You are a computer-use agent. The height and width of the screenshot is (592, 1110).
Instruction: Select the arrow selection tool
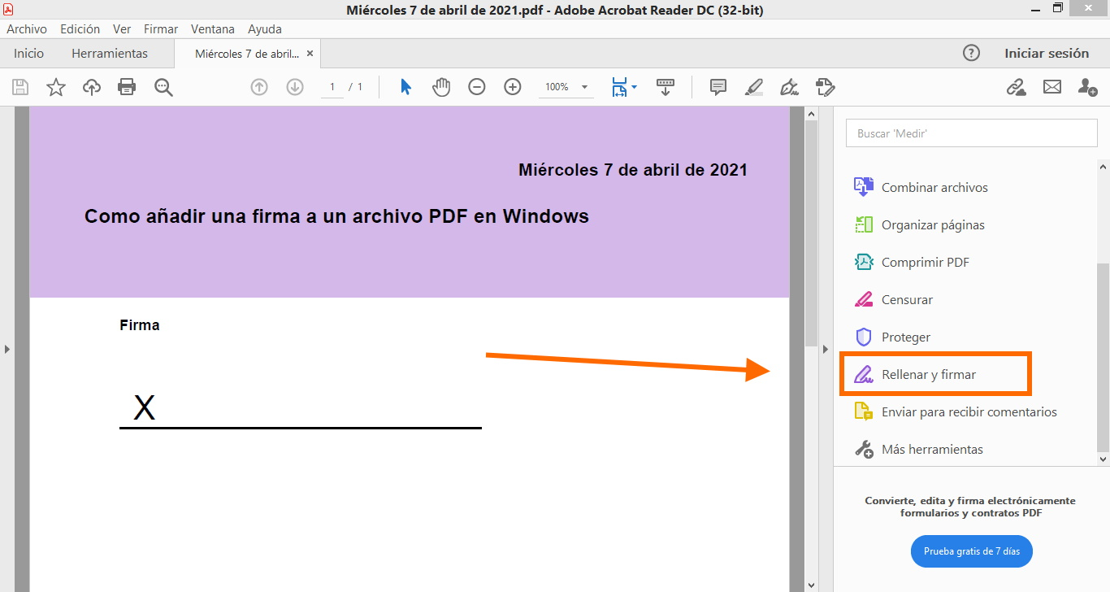tap(405, 87)
